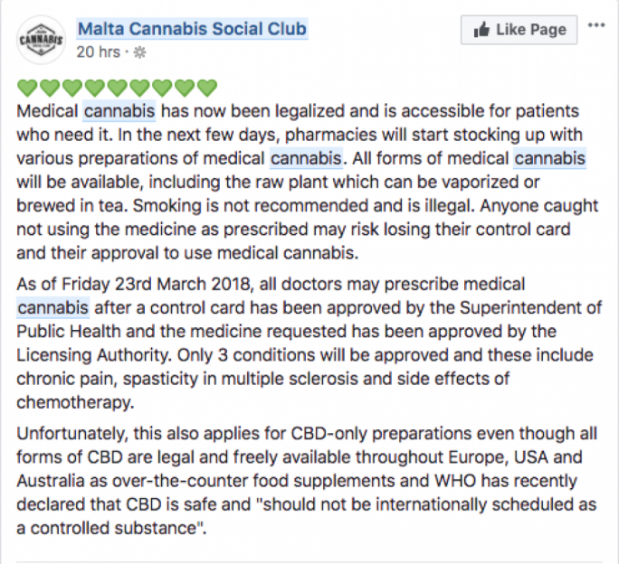Open the 20 hrs timestamp link
The width and height of the screenshot is (619, 564).
99,52
